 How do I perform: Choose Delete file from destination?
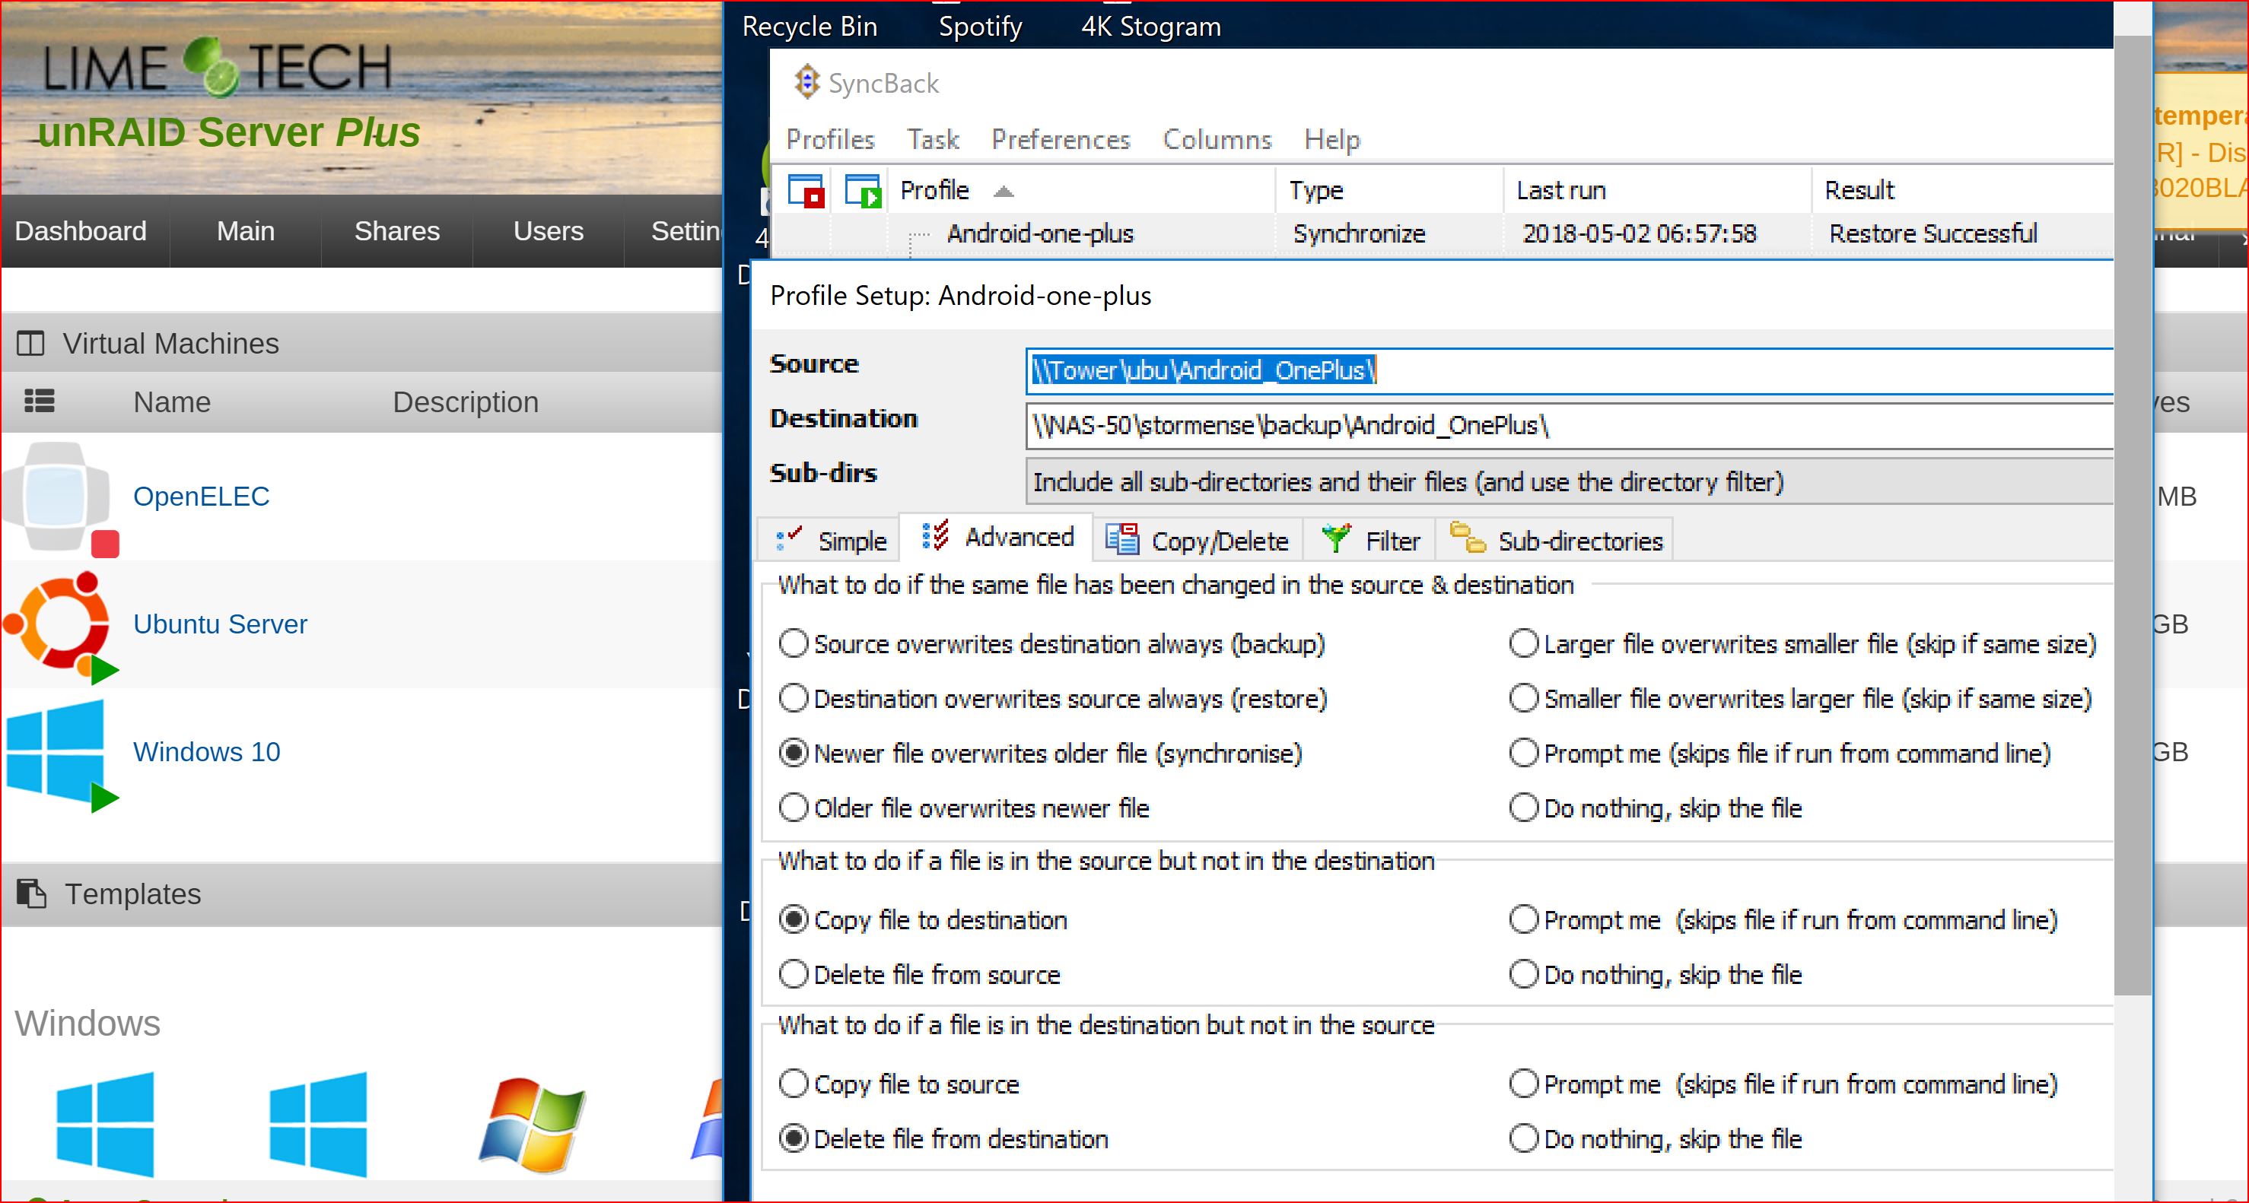pos(794,1138)
